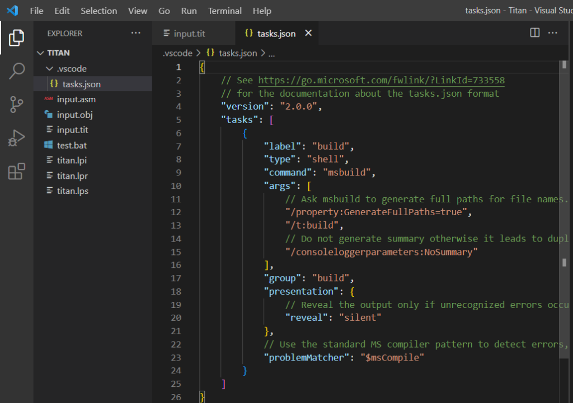Click line number 23 in the gutter

[x=176, y=357]
